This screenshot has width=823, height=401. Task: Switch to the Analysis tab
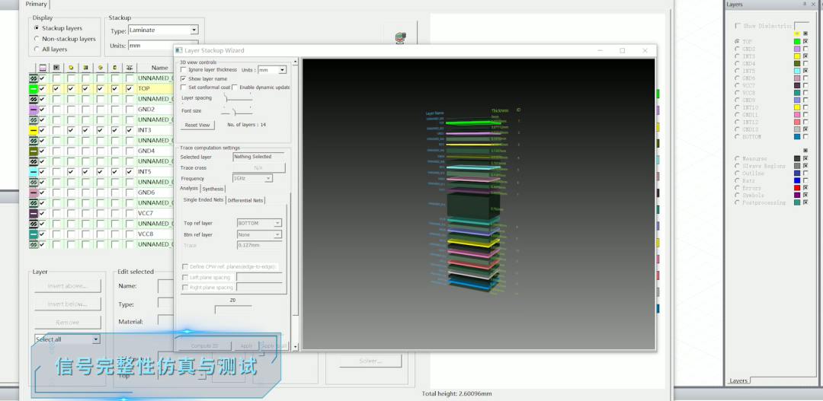pos(189,188)
